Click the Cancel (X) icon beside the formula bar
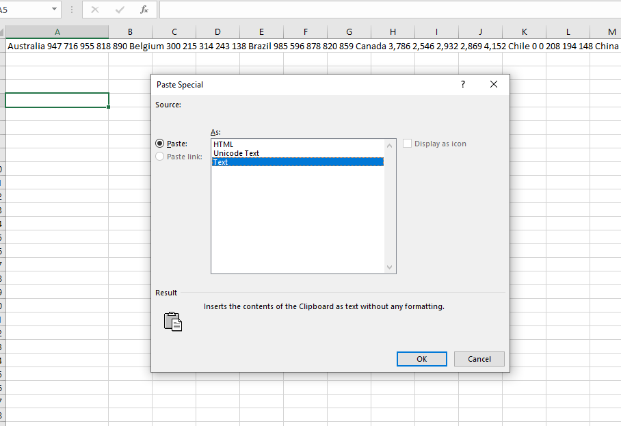Screen dimensions: 621x426 (96, 10)
